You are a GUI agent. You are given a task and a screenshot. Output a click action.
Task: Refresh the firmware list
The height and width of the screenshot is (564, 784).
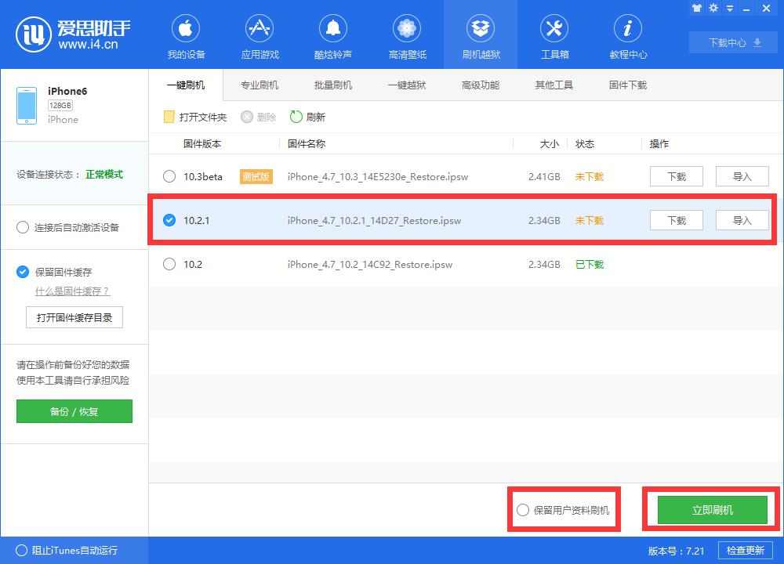[306, 116]
